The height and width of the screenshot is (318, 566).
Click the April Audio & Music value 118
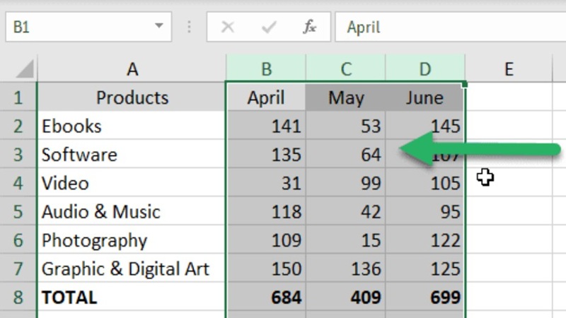tap(266, 211)
